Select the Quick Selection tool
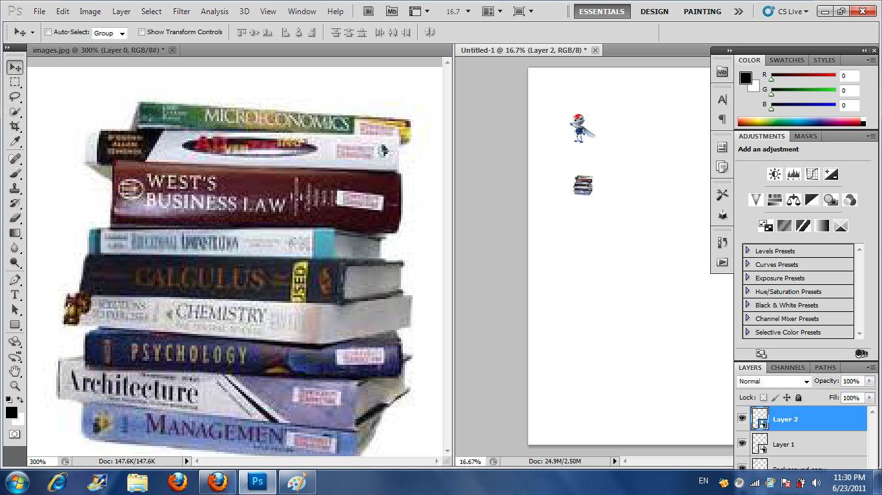This screenshot has width=882, height=495. [x=15, y=112]
